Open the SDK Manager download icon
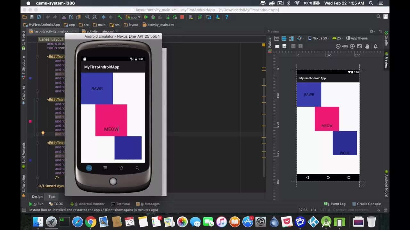The height and width of the screenshot is (230, 410). pyautogui.click(x=218, y=17)
